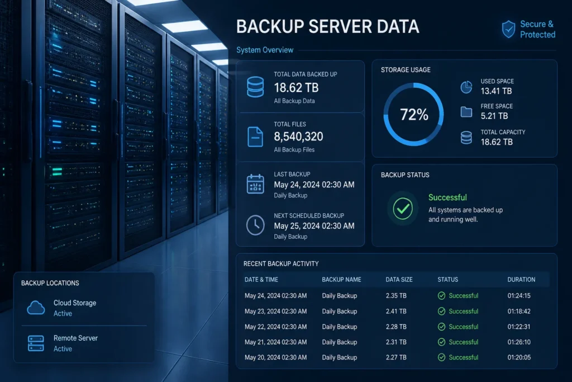Click the May 22, 2024 02:30 AM activity row date

point(275,327)
